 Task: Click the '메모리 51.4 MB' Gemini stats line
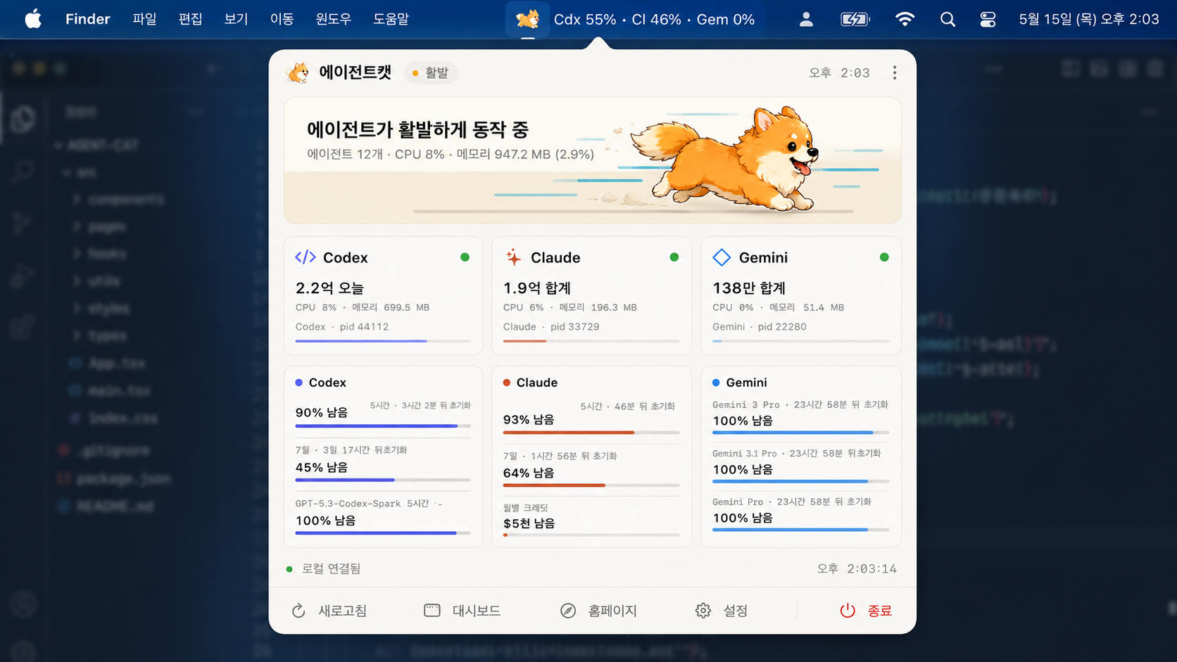pyautogui.click(x=779, y=307)
